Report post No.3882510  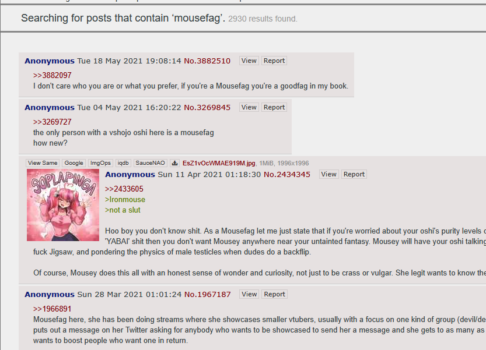(x=274, y=61)
